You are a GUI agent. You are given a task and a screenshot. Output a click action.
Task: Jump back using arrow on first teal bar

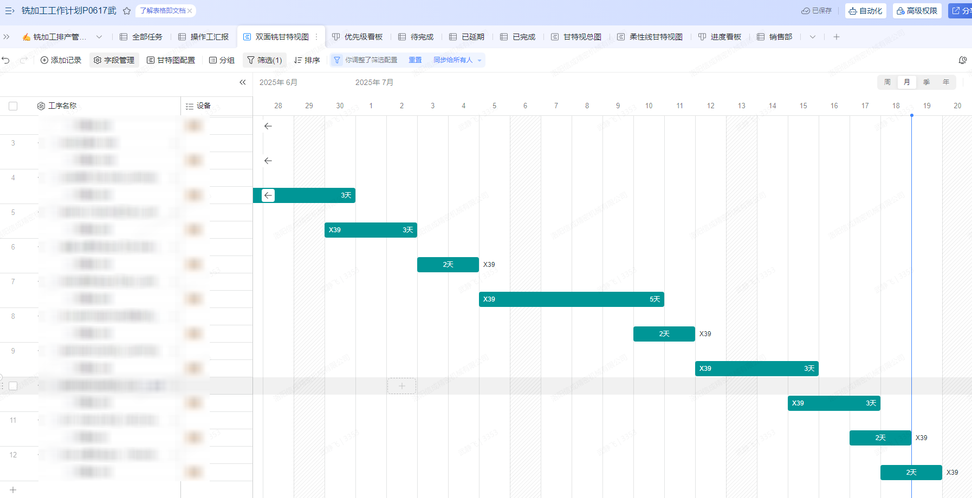pyautogui.click(x=268, y=195)
